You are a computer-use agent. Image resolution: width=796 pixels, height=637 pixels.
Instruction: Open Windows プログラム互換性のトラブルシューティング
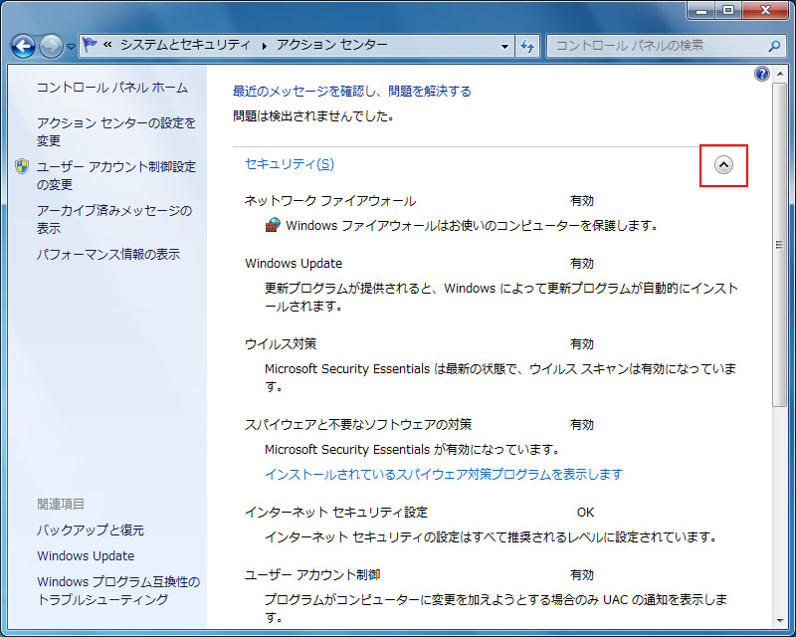click(x=118, y=590)
